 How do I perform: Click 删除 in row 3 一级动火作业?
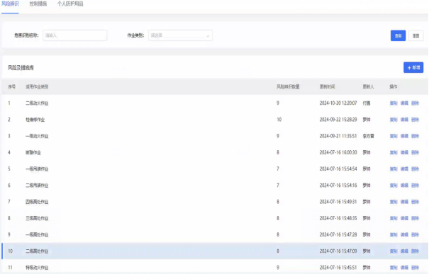[x=415, y=136]
